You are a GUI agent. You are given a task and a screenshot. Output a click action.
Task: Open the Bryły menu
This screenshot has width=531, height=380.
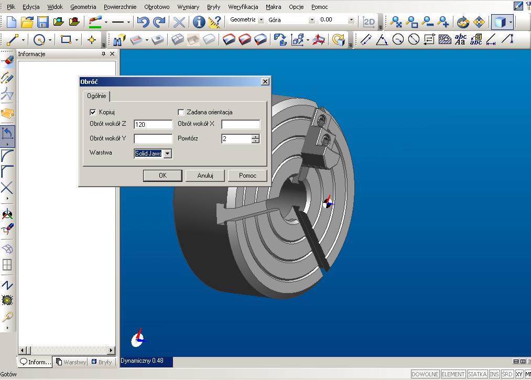(214, 7)
